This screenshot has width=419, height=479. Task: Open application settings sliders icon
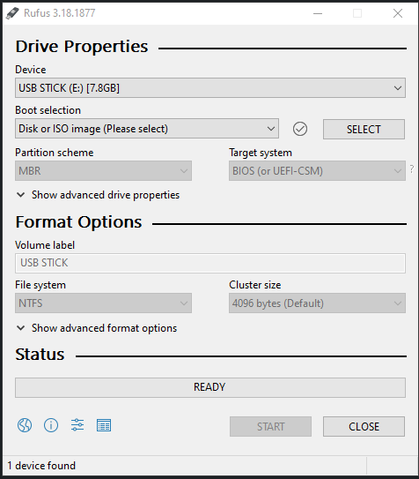(77, 425)
